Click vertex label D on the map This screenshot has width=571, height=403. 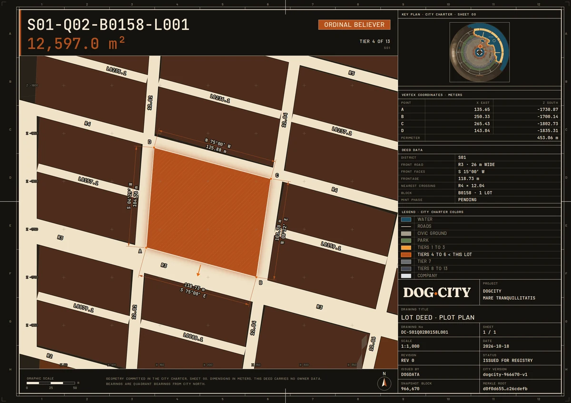(x=149, y=142)
